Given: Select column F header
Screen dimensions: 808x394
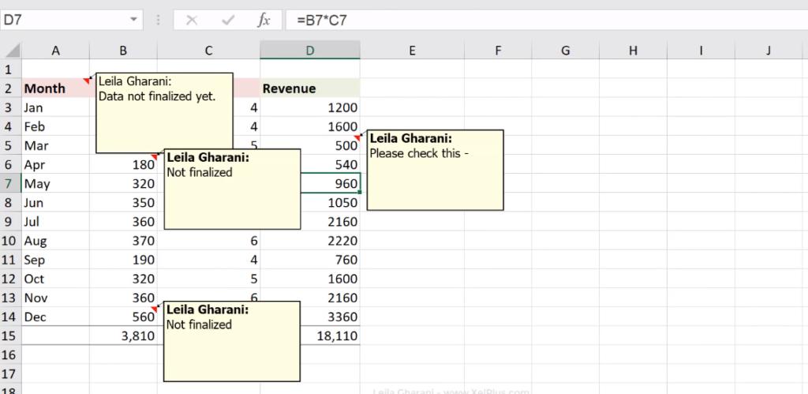Looking at the screenshot, I should [498, 51].
